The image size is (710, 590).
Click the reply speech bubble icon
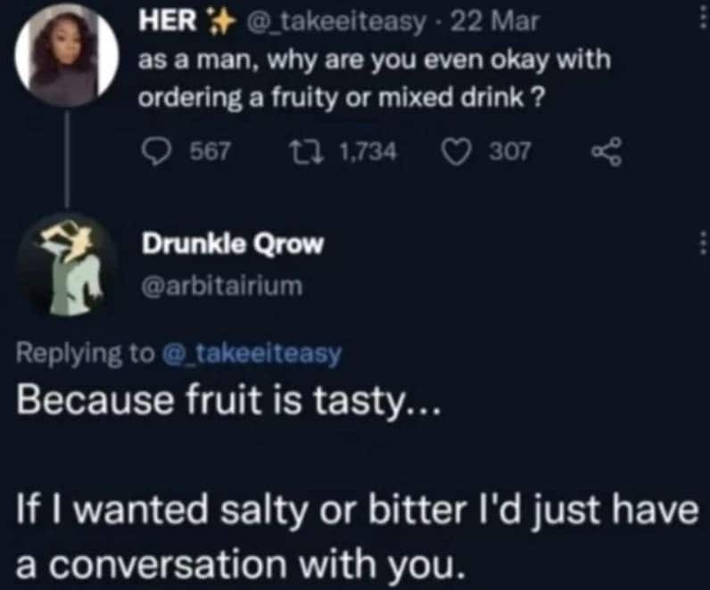(x=158, y=152)
